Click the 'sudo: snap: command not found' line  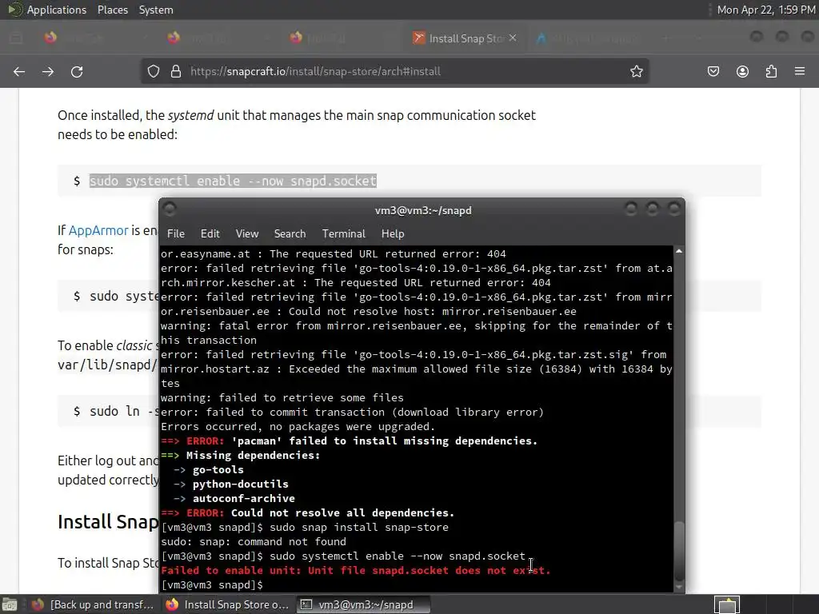click(x=254, y=541)
